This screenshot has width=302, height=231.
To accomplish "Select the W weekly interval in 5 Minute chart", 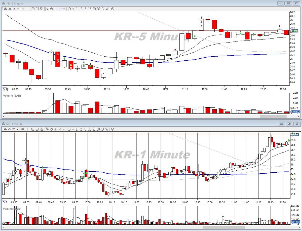I will coord(107,9).
